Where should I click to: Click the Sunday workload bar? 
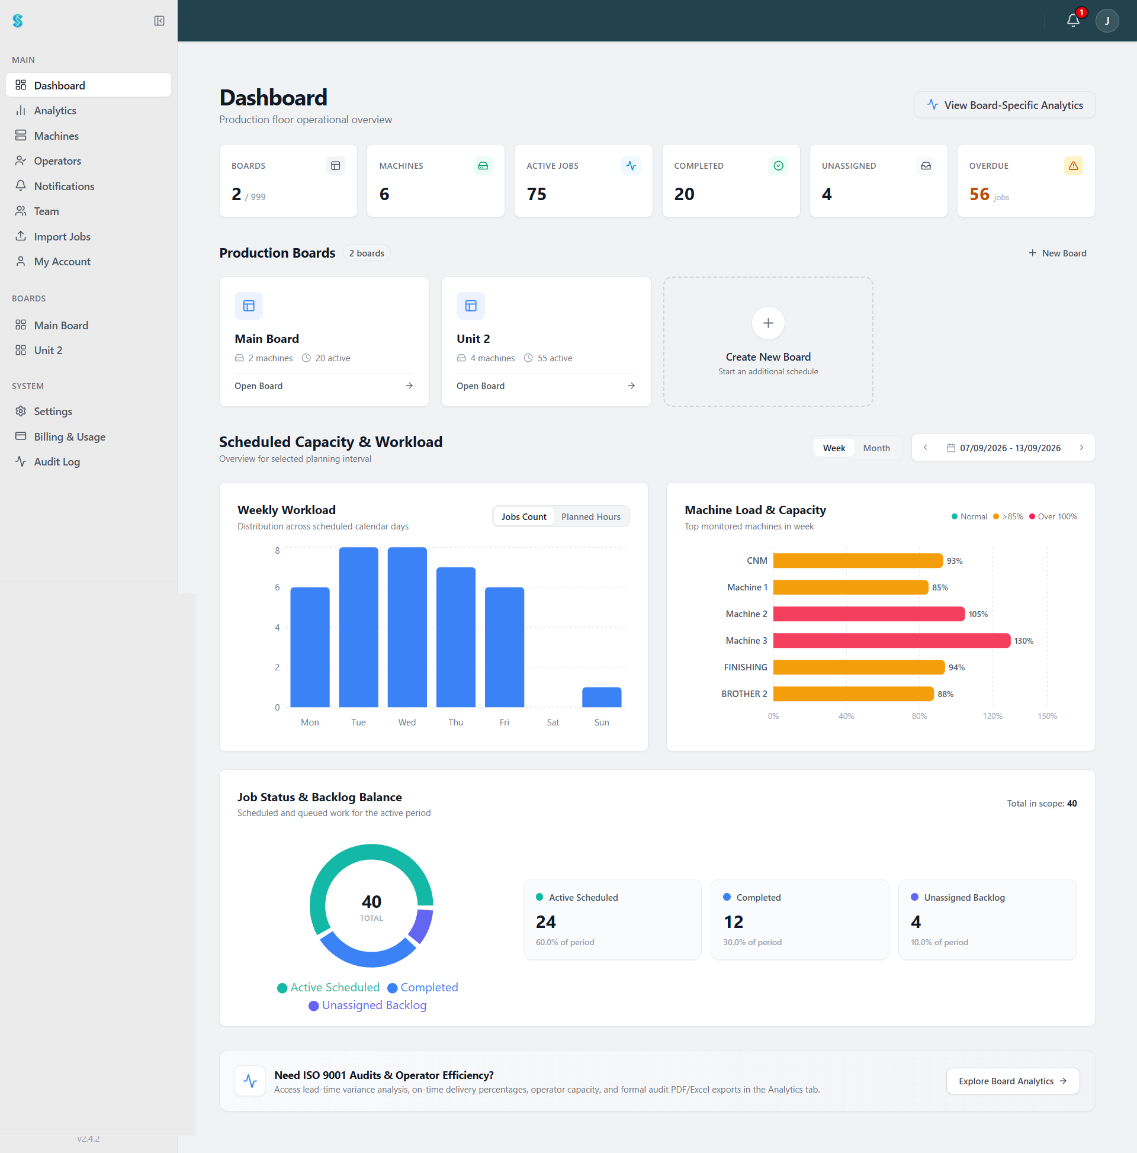602,698
